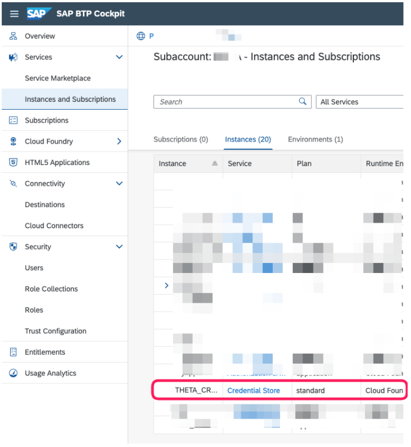Click the Cloud Foundry icon

pyautogui.click(x=13, y=142)
